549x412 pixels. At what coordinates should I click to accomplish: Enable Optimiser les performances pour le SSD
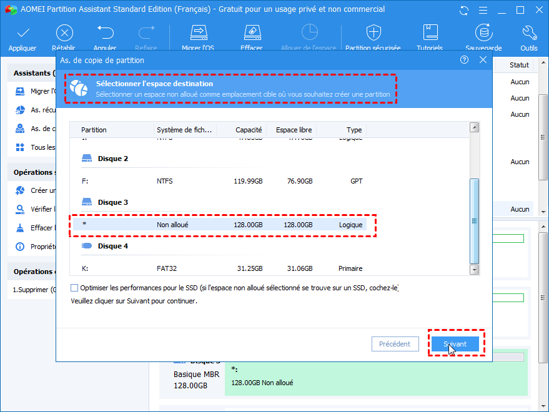point(74,288)
